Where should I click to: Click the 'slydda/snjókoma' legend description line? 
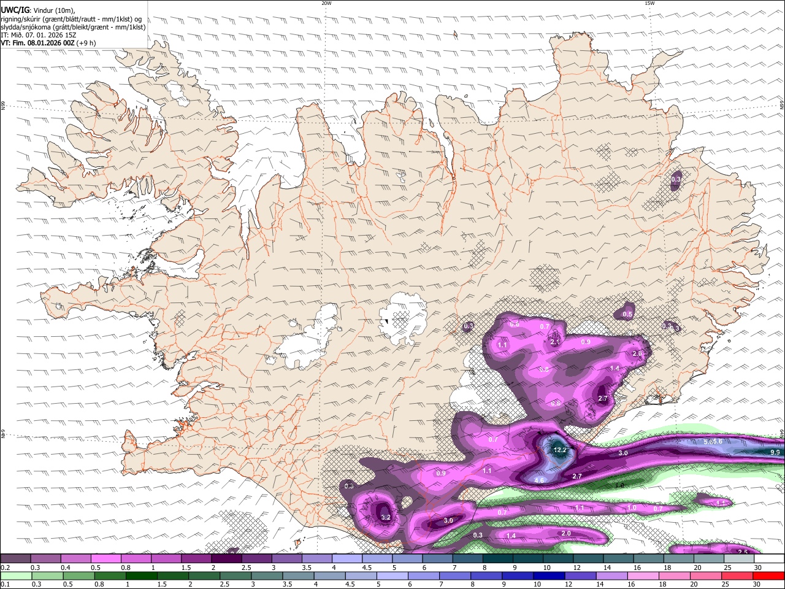pos(73,27)
